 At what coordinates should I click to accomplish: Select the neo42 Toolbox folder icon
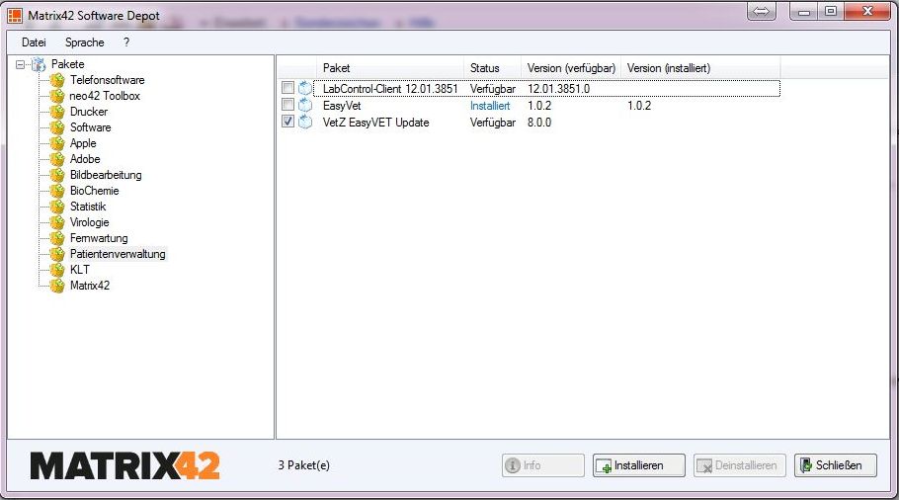pyautogui.click(x=57, y=96)
